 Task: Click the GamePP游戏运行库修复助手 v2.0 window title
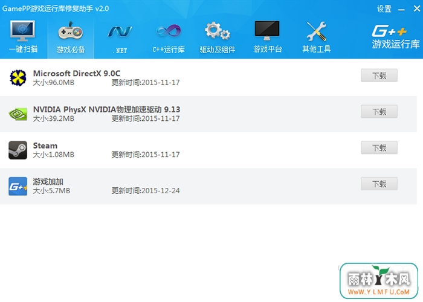(x=56, y=8)
